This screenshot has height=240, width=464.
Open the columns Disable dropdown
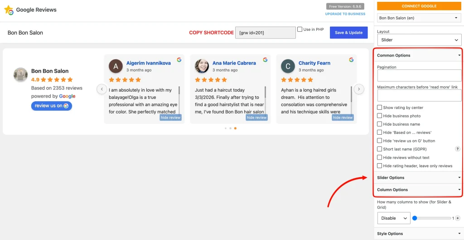pos(394,218)
